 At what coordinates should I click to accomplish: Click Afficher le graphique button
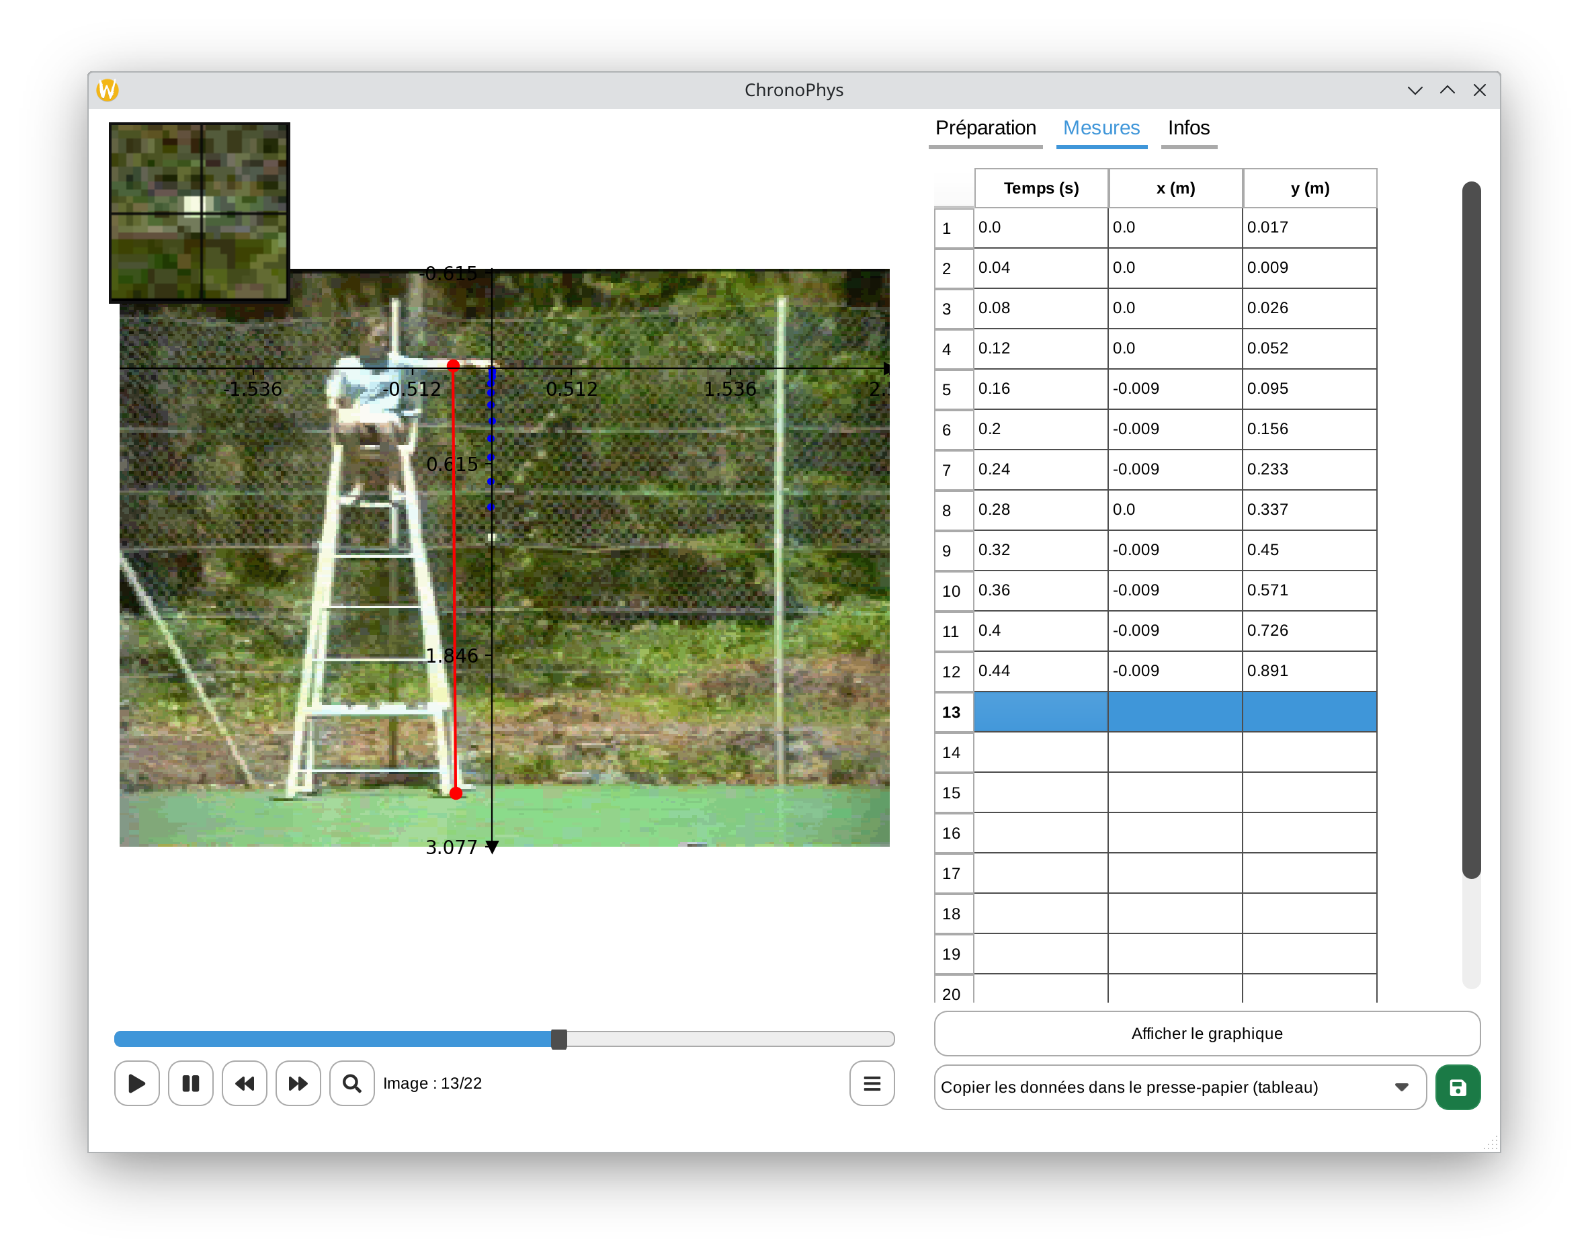pos(1206,1034)
